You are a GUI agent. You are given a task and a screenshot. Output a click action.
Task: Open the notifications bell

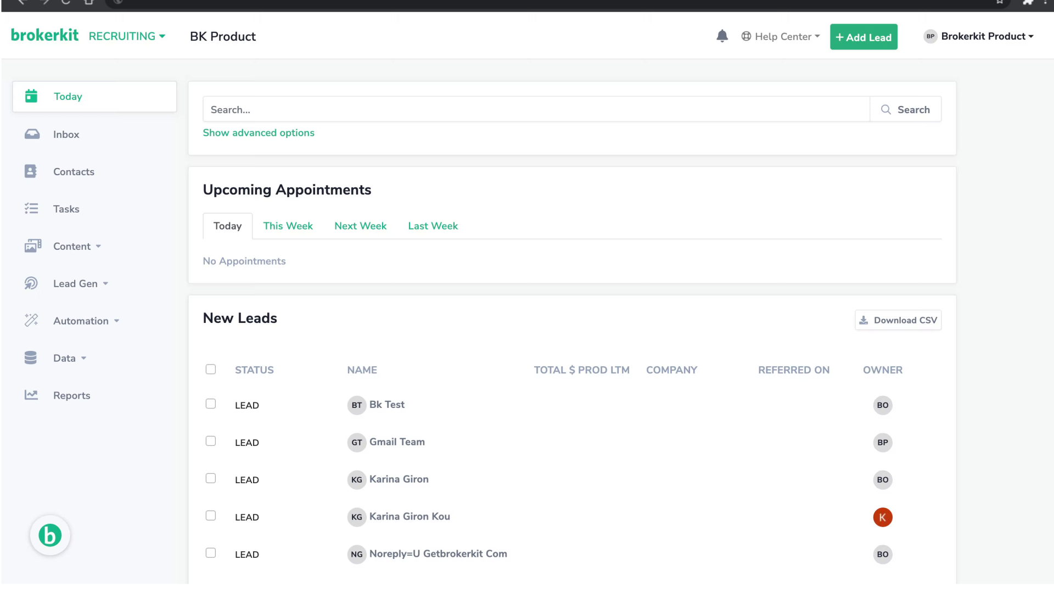(722, 36)
